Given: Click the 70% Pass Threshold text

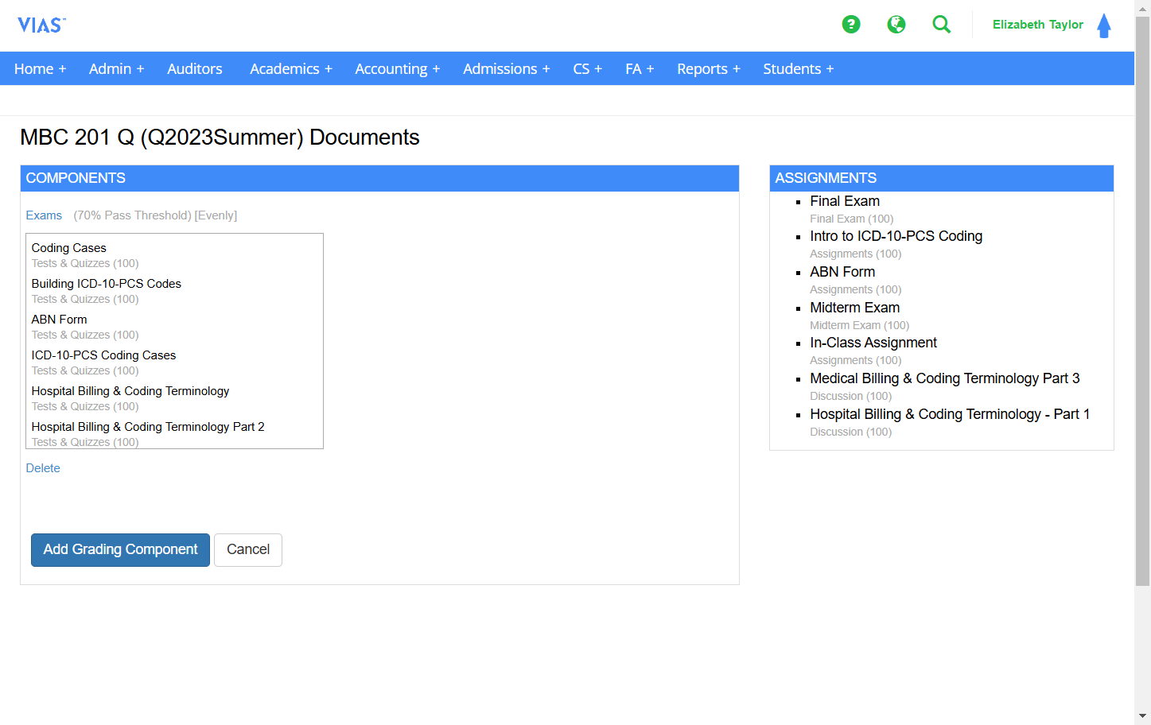Looking at the screenshot, I should (x=132, y=215).
